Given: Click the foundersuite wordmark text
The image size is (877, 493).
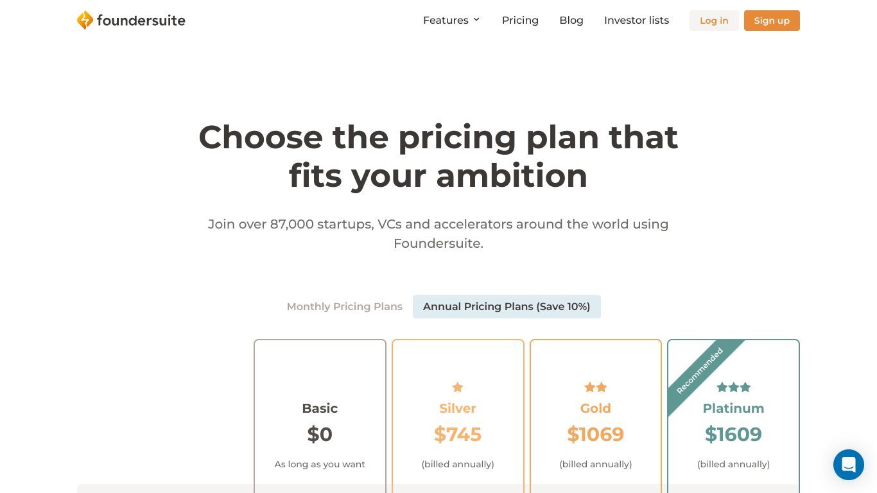Looking at the screenshot, I should pos(141,21).
